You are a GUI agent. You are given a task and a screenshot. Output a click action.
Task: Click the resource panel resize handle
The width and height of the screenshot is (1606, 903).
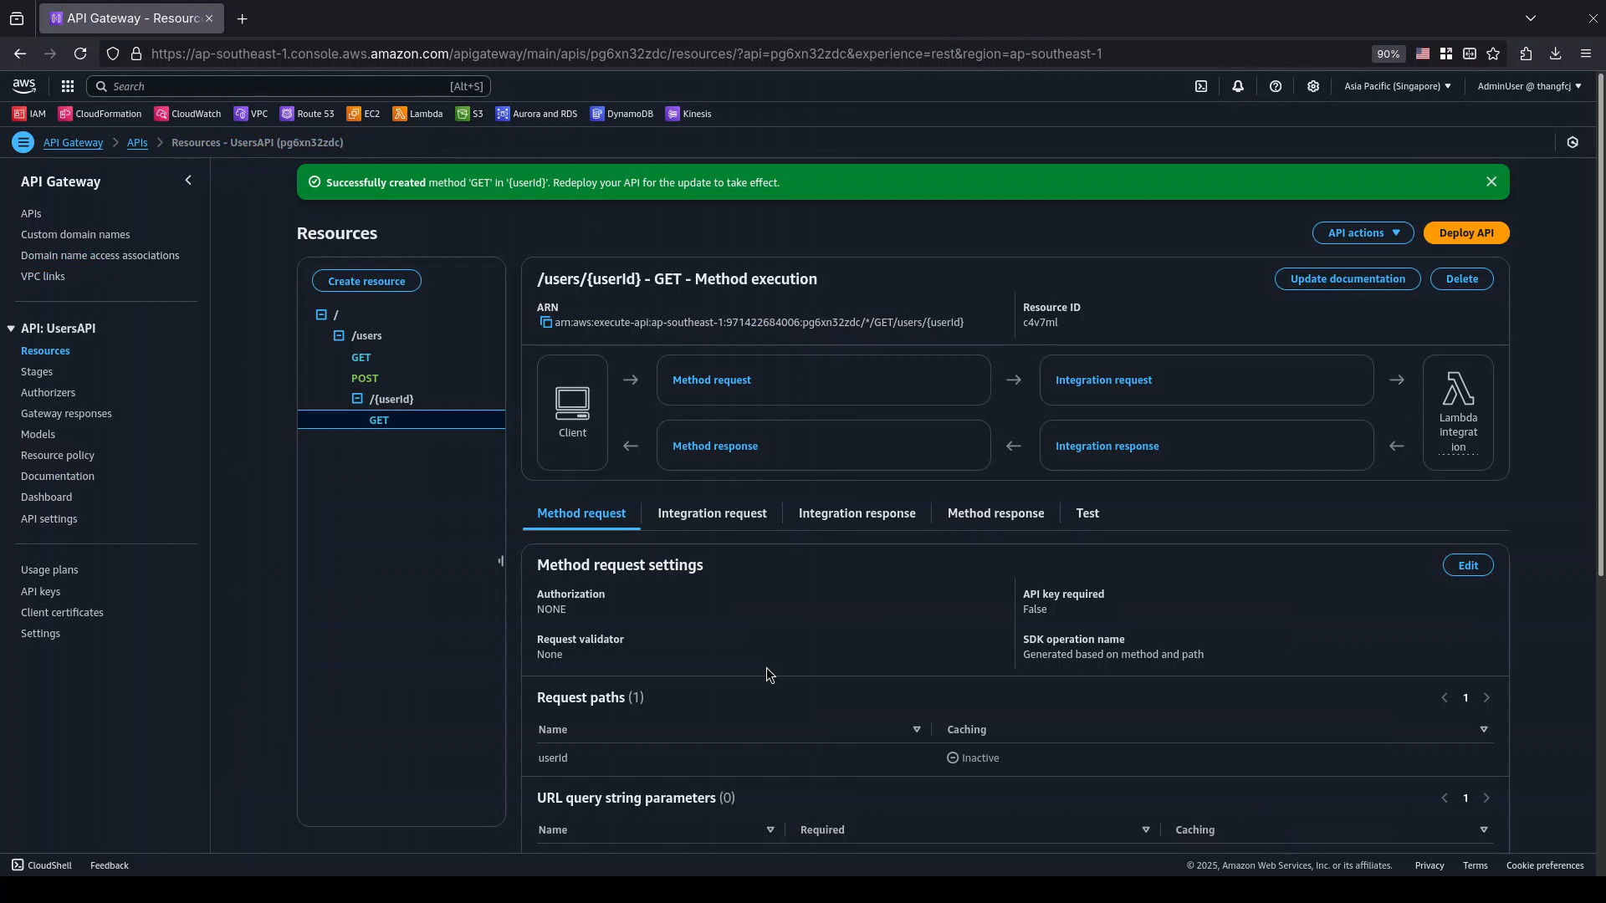(501, 561)
